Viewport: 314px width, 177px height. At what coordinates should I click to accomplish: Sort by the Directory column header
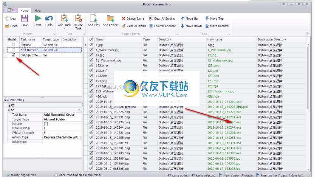(x=182, y=39)
